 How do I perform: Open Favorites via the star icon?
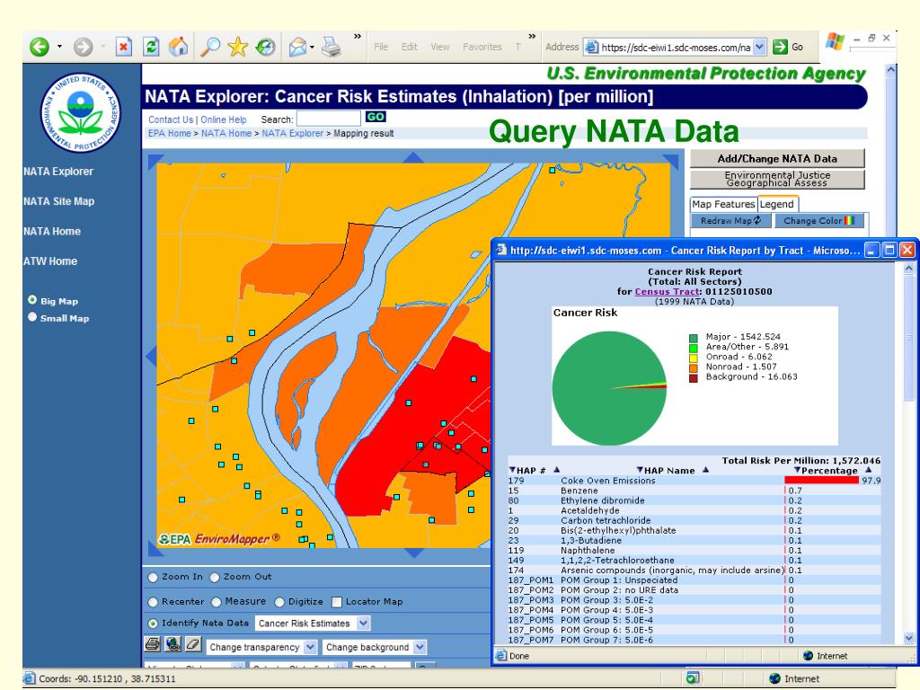tap(237, 47)
